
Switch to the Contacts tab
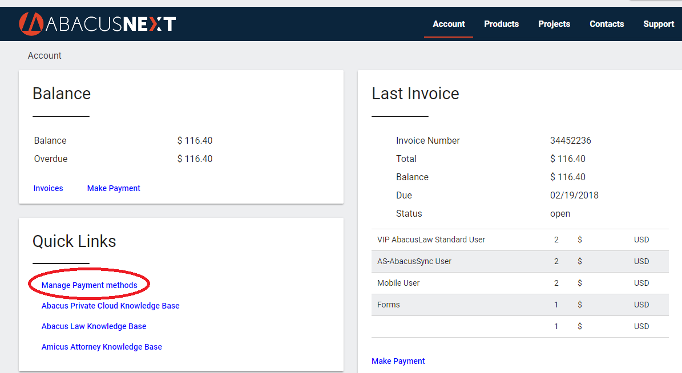(606, 24)
